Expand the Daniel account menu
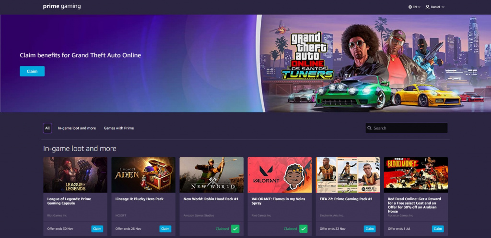 pyautogui.click(x=435, y=7)
